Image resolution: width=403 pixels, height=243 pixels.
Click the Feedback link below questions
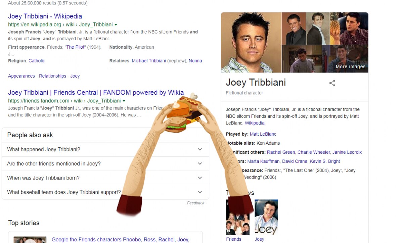click(195, 203)
